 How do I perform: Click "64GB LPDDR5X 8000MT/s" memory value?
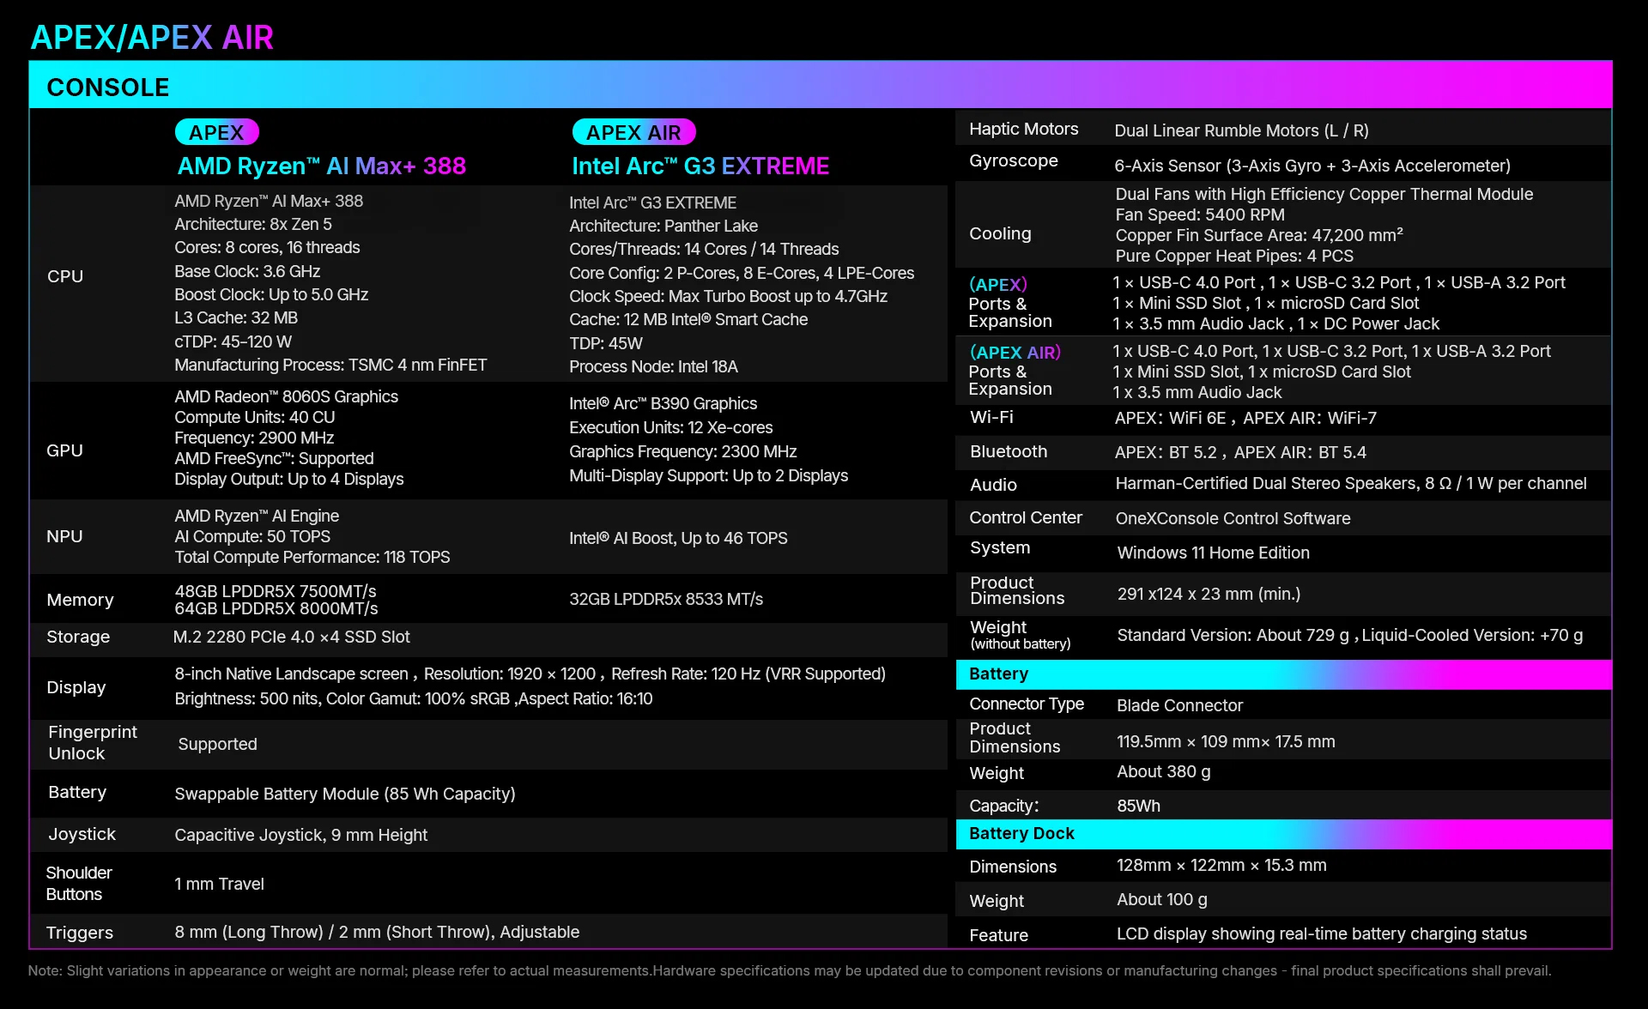[276, 608]
